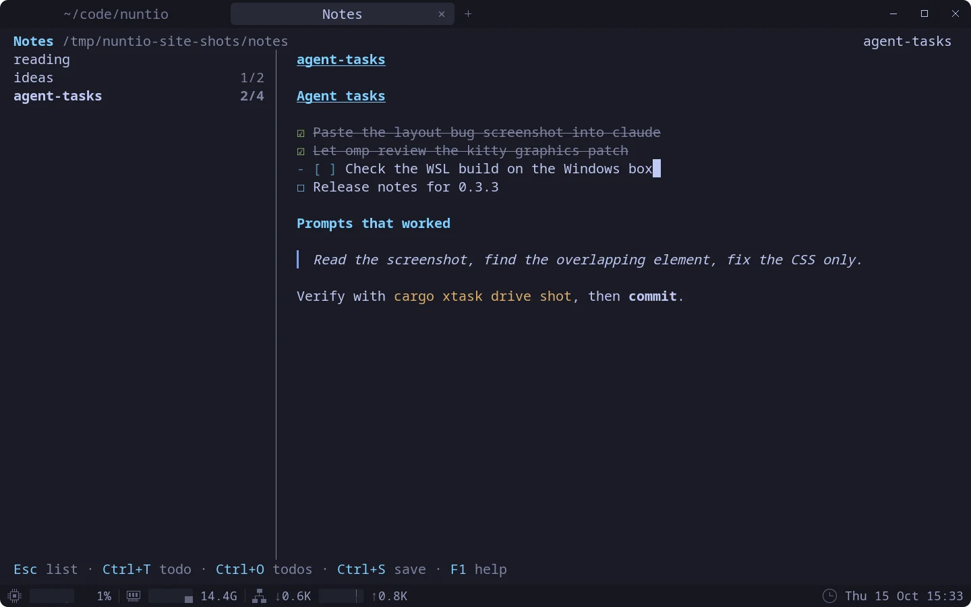Click the clock icon beside the date

pos(829,596)
